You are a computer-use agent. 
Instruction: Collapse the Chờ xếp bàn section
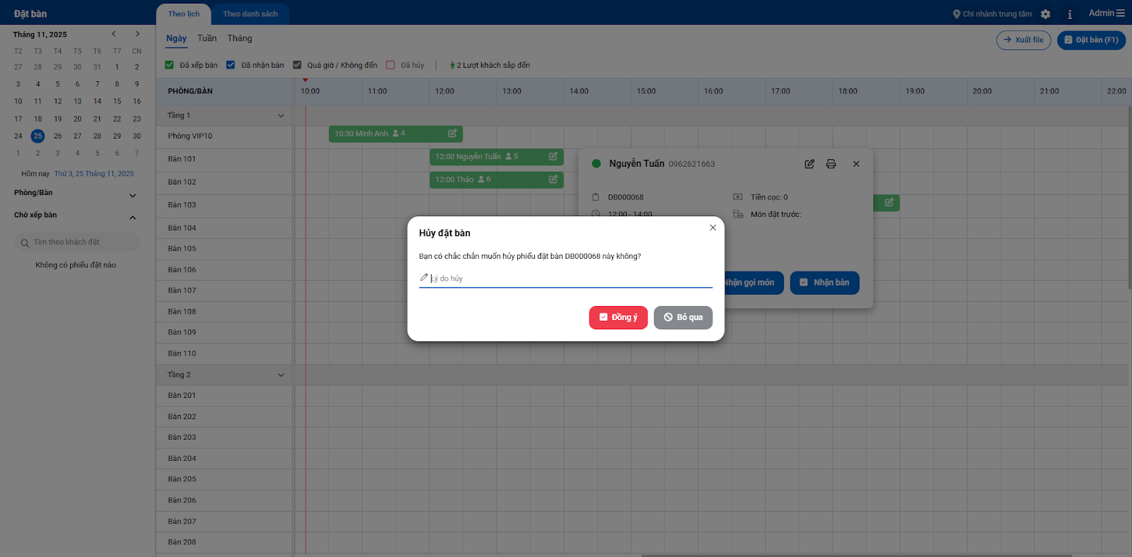(x=132, y=218)
